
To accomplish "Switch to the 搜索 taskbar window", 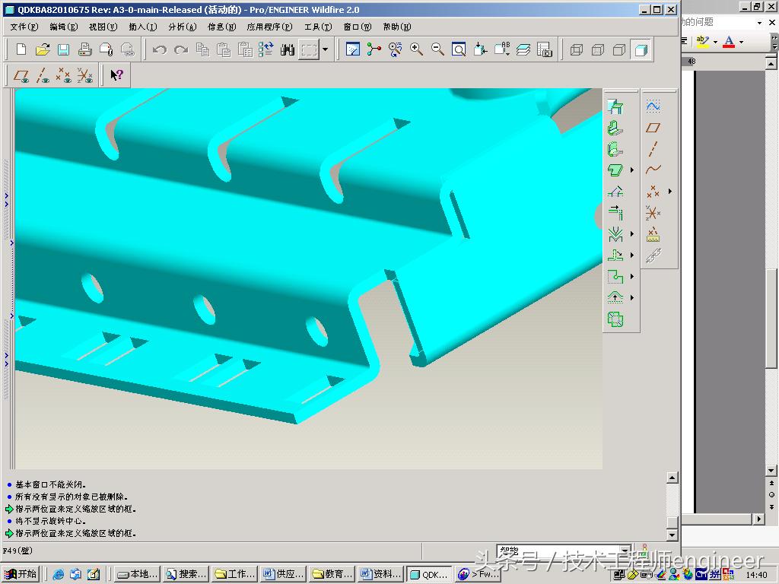I will click(x=186, y=574).
